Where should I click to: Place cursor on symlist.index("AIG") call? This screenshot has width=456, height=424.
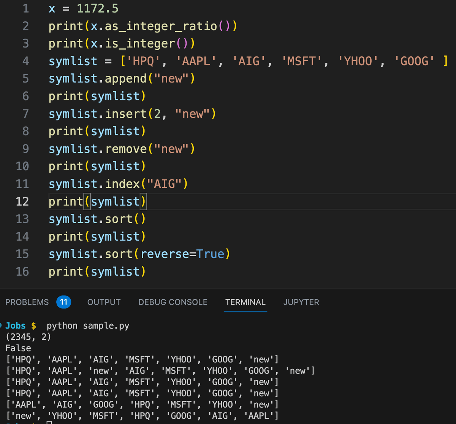click(x=118, y=184)
